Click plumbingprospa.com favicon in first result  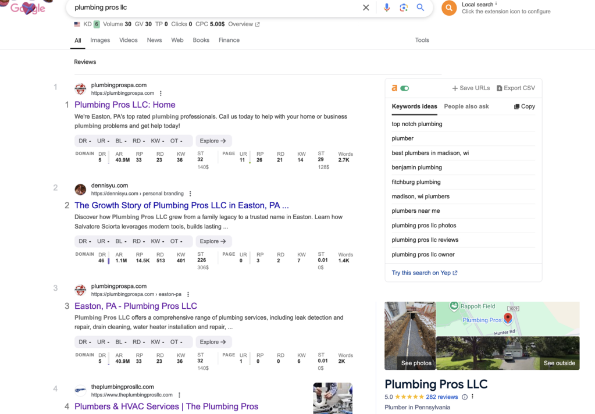click(x=80, y=89)
